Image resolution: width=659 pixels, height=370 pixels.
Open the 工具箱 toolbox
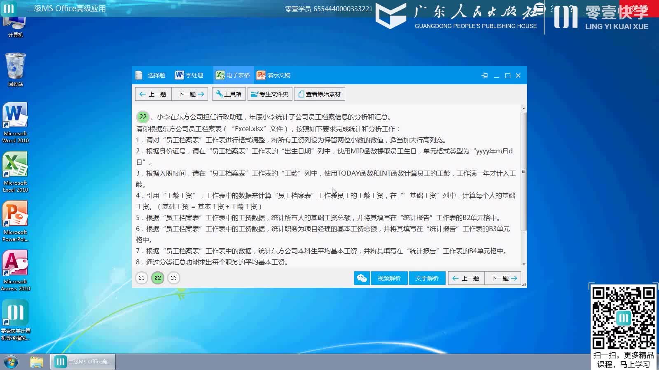pyautogui.click(x=229, y=94)
